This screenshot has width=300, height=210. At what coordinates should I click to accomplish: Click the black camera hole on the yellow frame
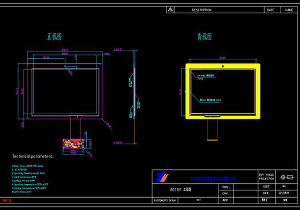[x=223, y=66]
